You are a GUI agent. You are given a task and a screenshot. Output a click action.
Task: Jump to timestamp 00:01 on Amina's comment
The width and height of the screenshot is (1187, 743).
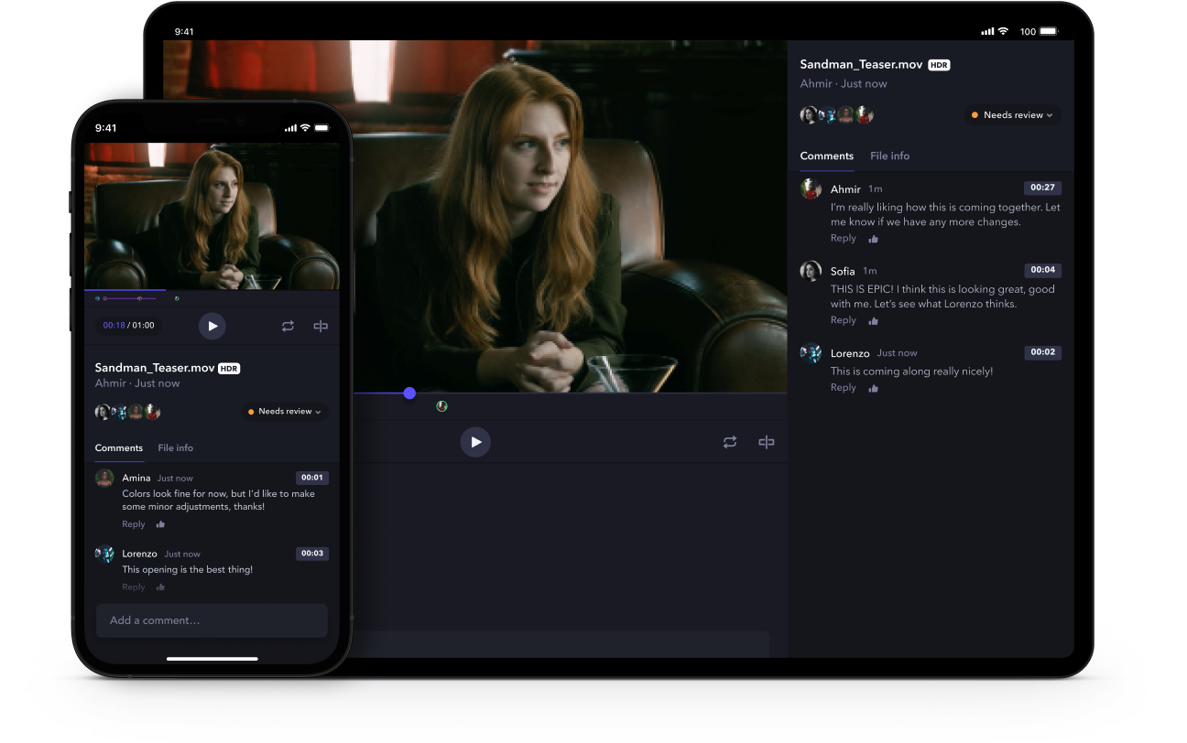coord(312,478)
